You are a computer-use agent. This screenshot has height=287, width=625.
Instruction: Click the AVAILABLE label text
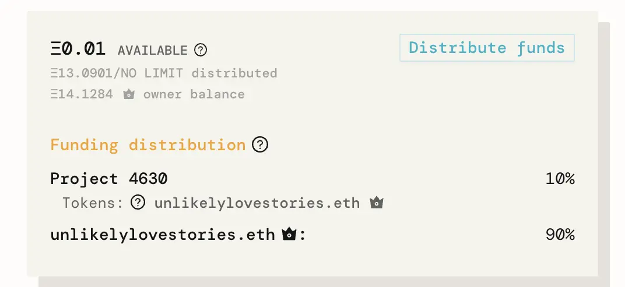(x=153, y=51)
